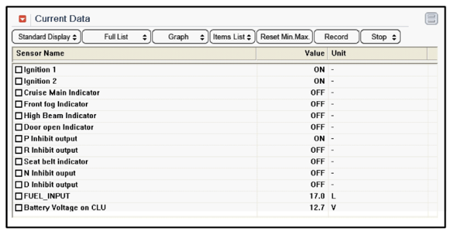Select the FUEL_INPUT label

[47, 197]
